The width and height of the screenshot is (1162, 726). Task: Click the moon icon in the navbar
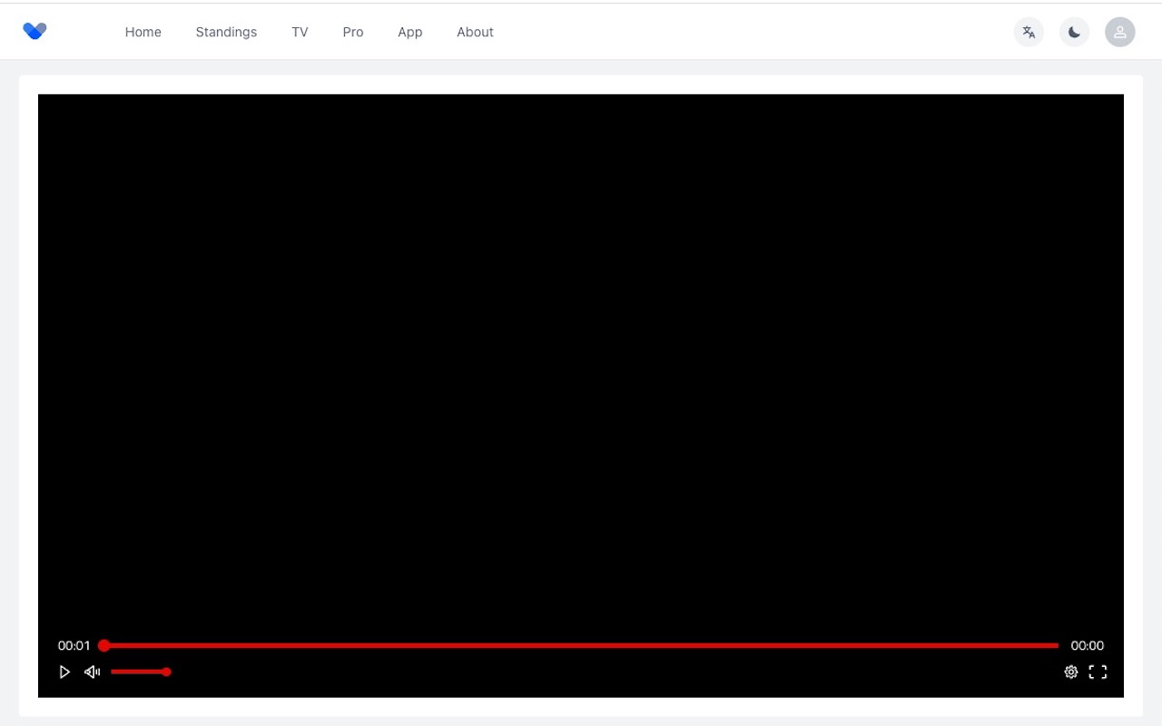tap(1074, 32)
